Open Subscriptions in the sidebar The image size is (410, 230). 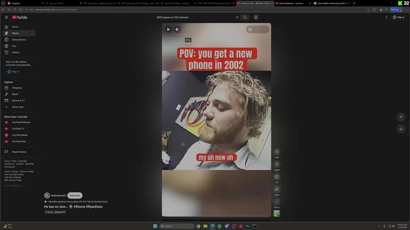tap(19, 40)
